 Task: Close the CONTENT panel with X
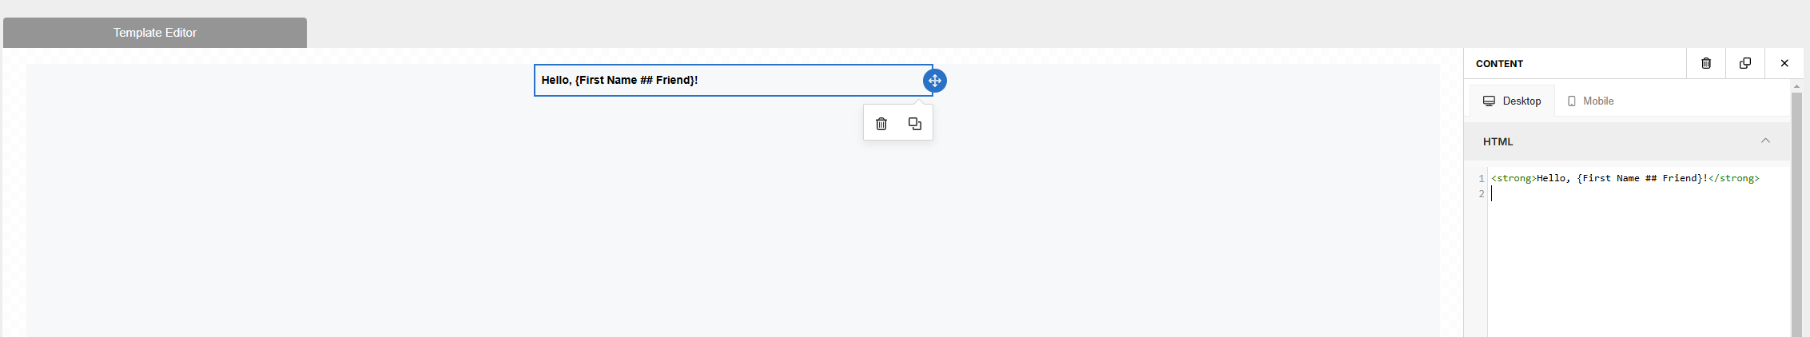click(x=1784, y=63)
